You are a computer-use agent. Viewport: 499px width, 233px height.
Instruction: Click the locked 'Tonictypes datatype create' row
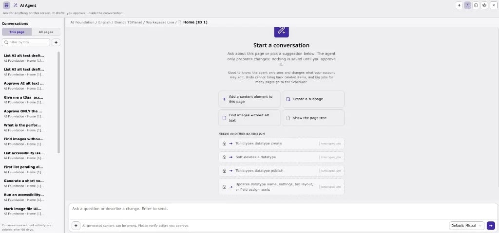[x=281, y=143]
